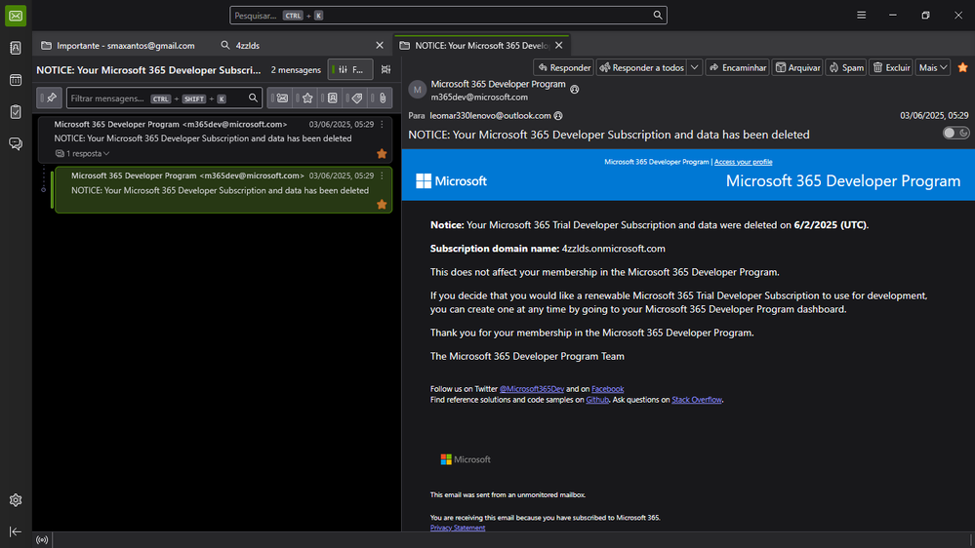Image resolution: width=975 pixels, height=548 pixels.
Task: Open the Calendar space in sidebar
Action: point(16,80)
